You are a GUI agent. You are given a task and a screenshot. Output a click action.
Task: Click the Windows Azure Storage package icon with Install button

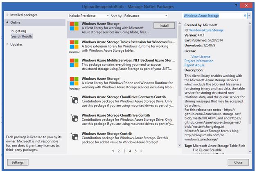coord(74,26)
